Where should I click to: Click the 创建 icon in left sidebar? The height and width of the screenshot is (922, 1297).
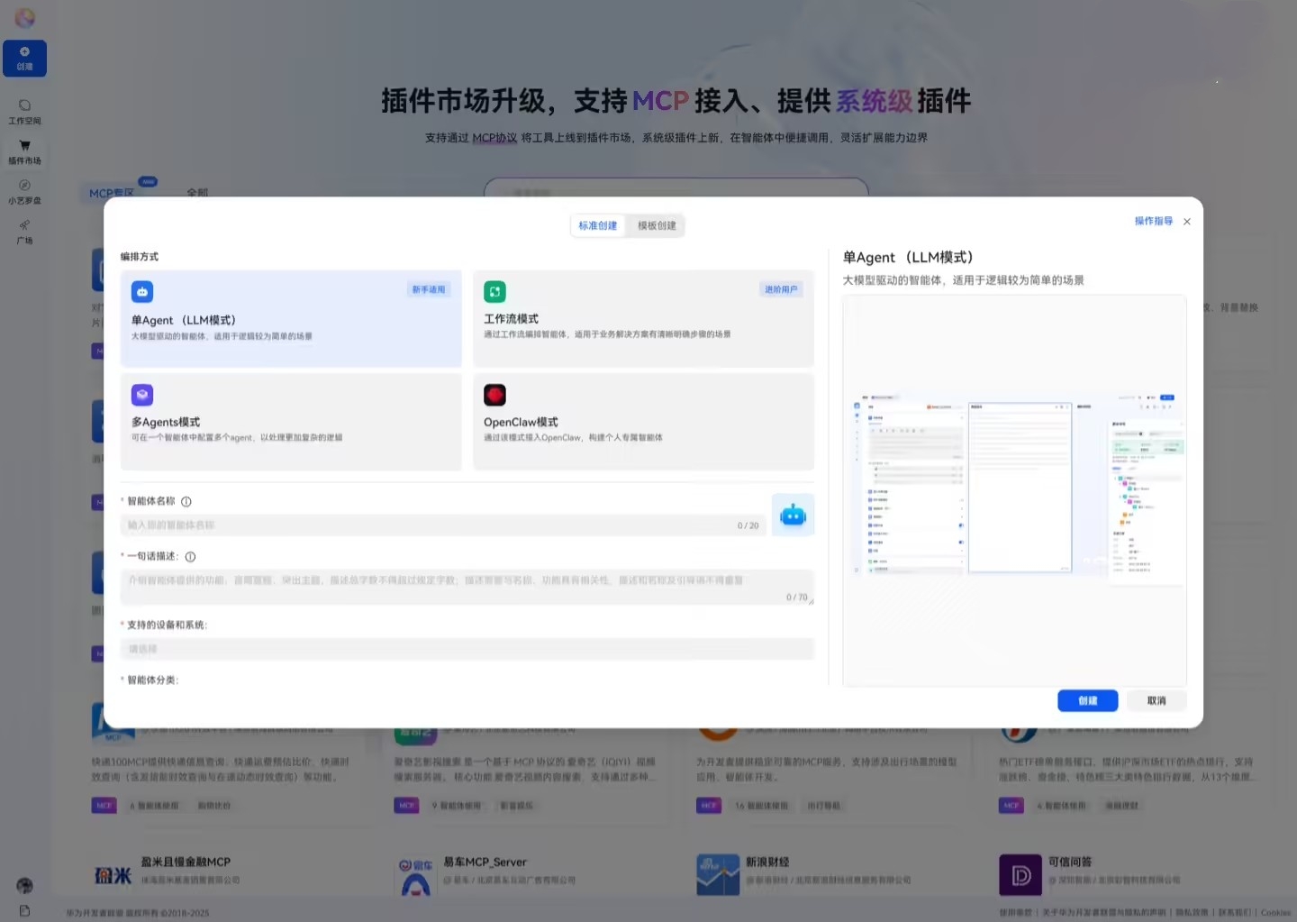(24, 58)
